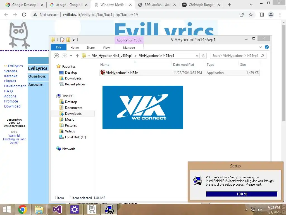Go up one folder level in Explorer
This screenshot has height=215, width=286.
(77, 56)
